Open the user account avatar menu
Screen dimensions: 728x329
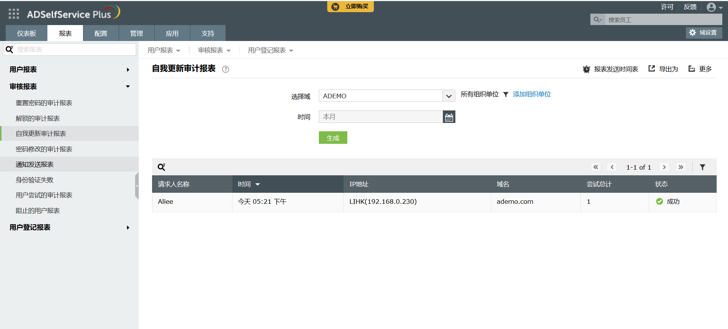714,7
